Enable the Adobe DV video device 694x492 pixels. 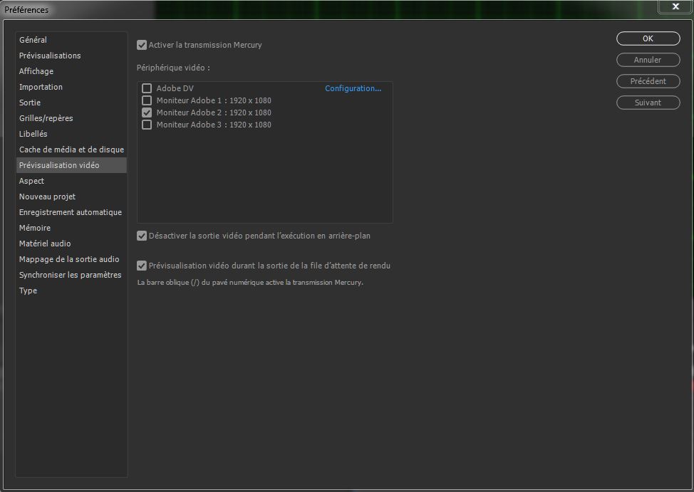click(147, 88)
